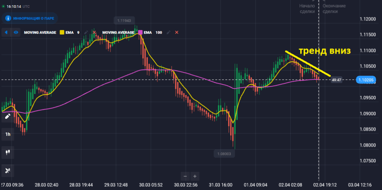The height and width of the screenshot is (190, 382).
Task: Edit the EMA 9 moving average settings
Action: tap(86, 32)
